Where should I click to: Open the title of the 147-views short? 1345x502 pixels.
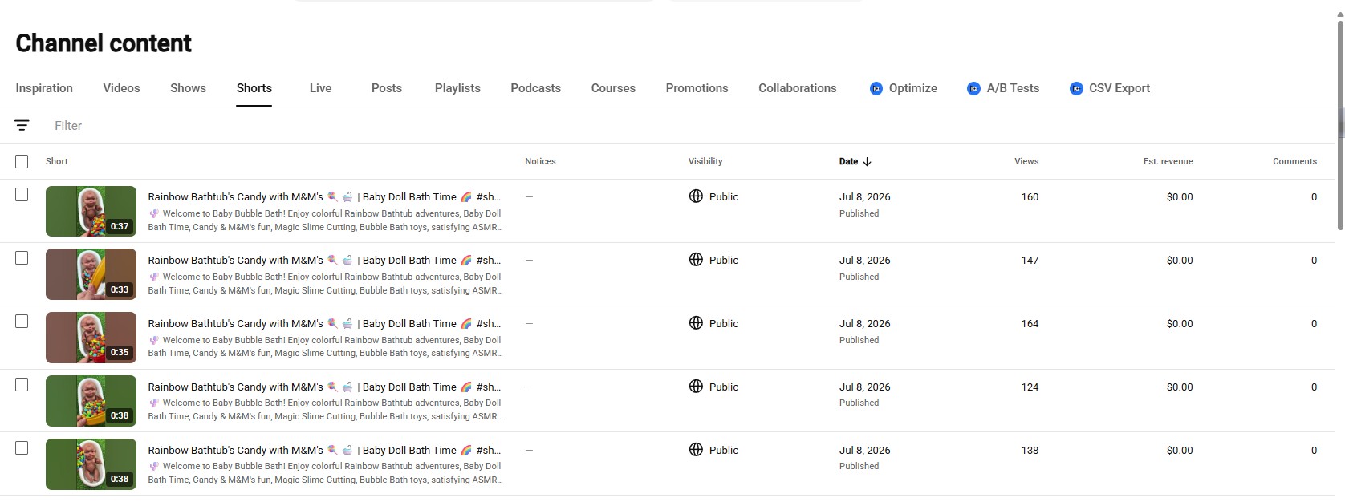point(324,260)
